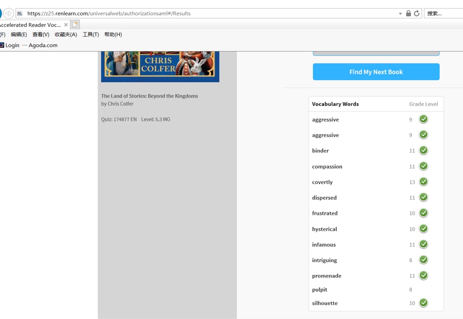This screenshot has width=463, height=319.
Task: Click the green checkmark next to second aggressive
Action: coord(423,135)
